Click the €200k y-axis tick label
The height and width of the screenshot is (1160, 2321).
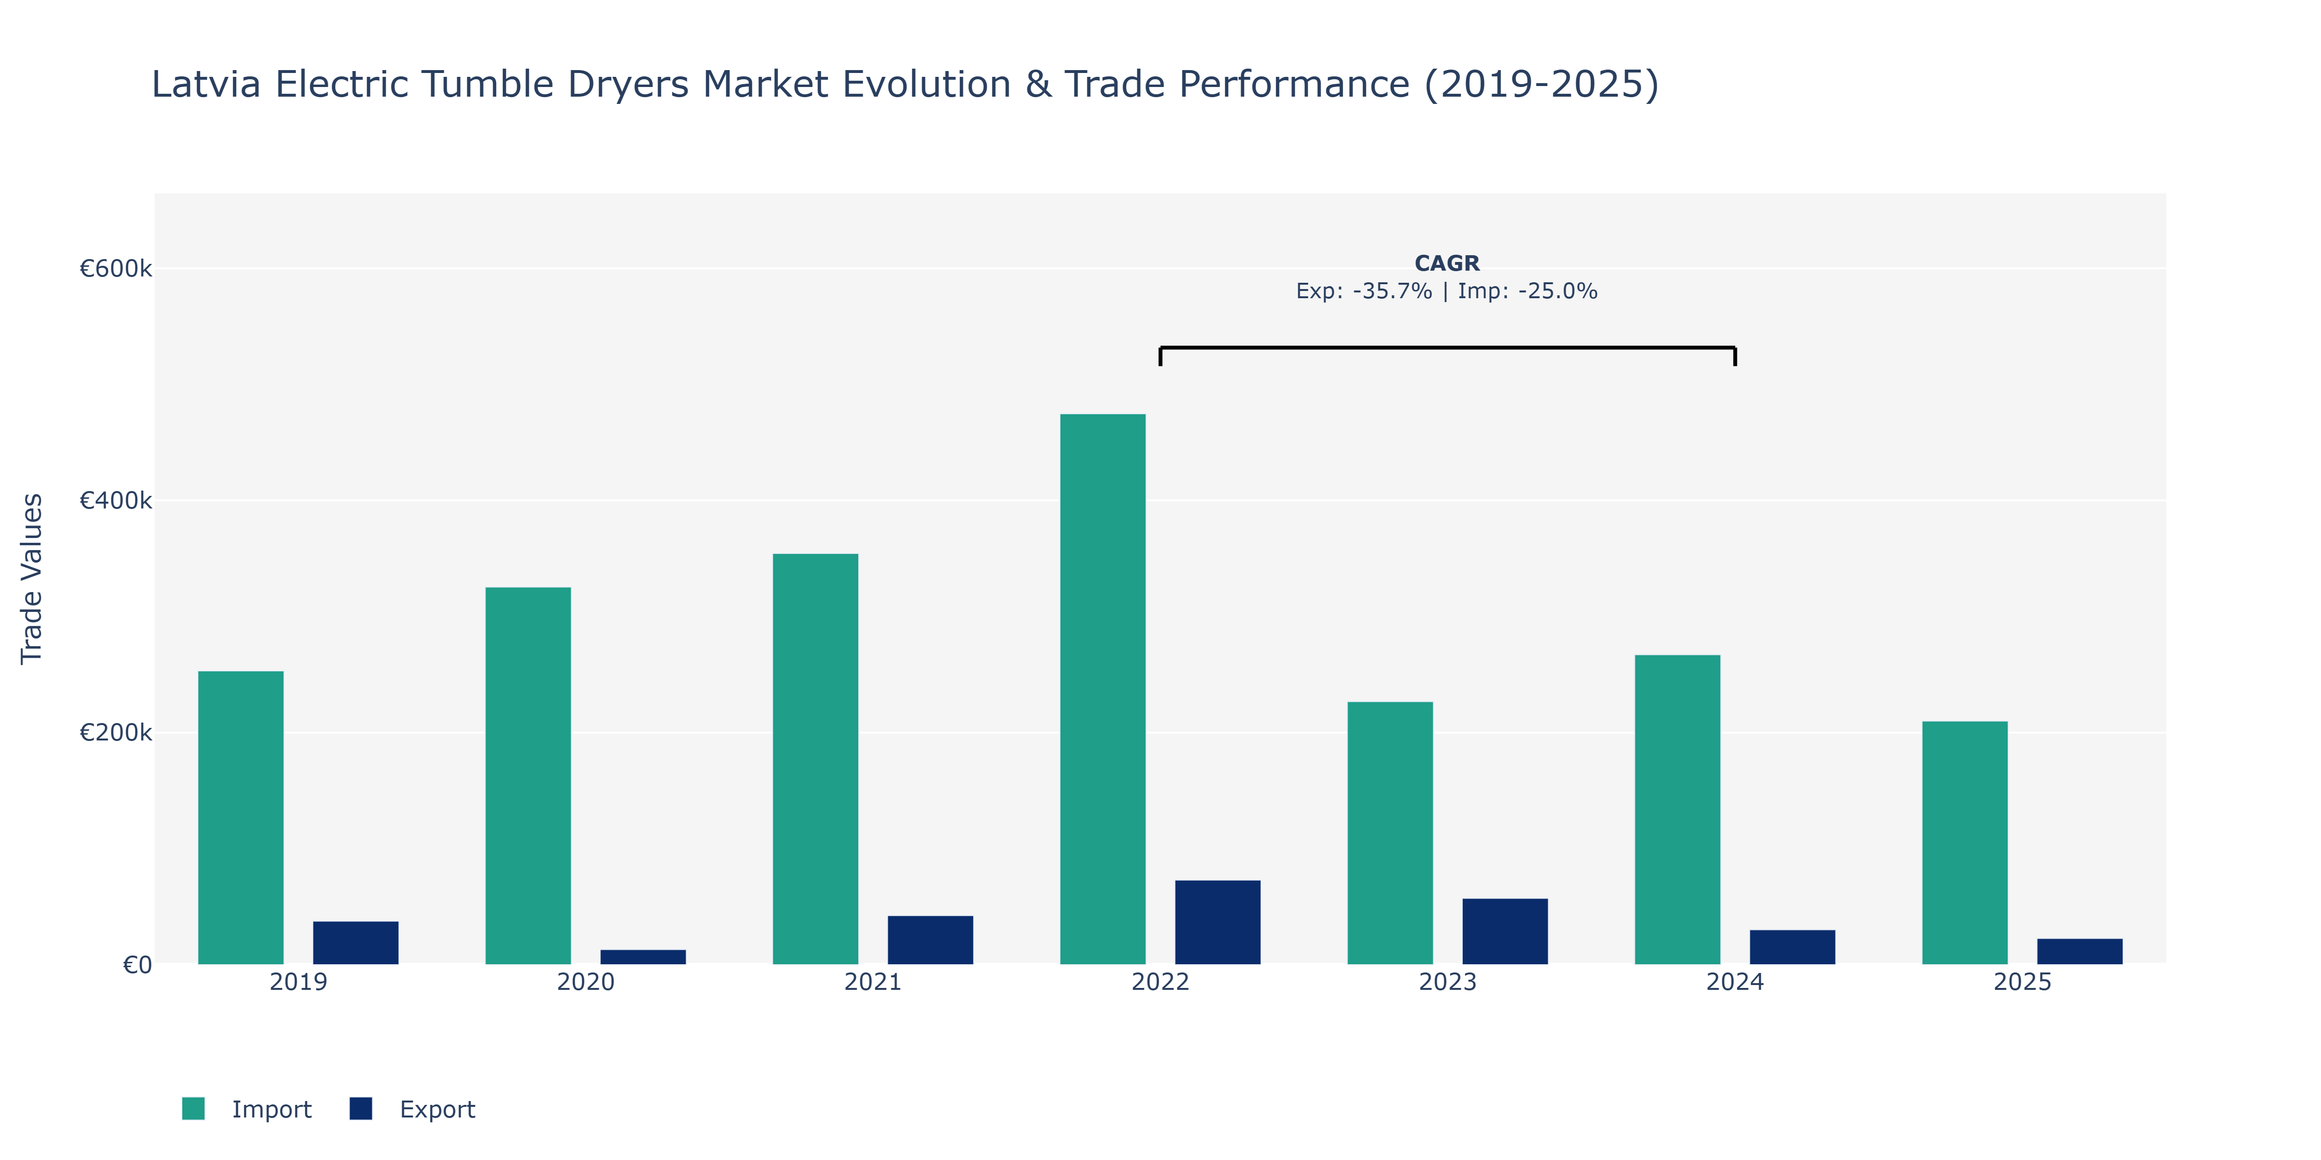[x=116, y=733]
